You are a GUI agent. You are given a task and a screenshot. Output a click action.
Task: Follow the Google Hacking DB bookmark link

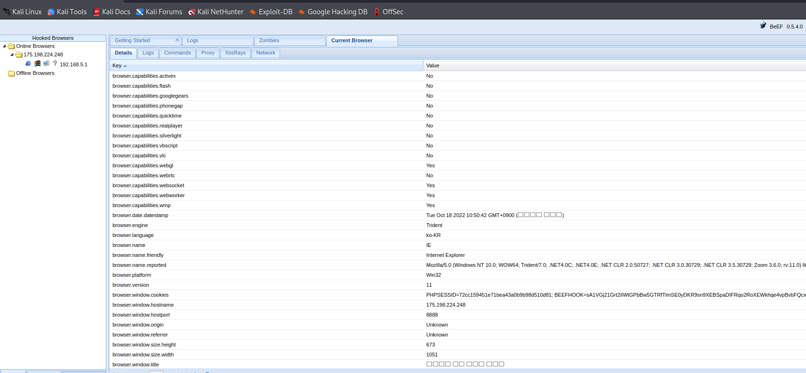click(333, 12)
